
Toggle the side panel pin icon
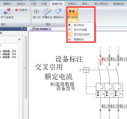tap(22, 29)
